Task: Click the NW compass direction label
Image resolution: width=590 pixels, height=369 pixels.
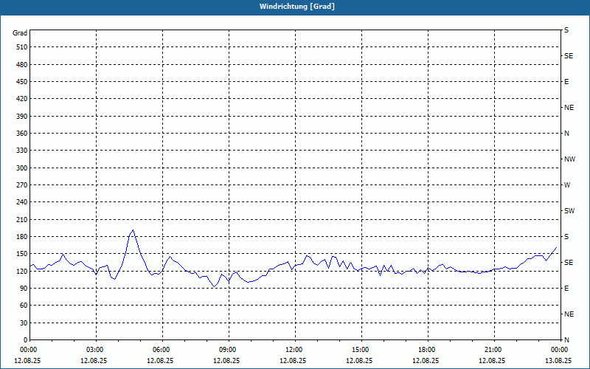Action: point(569,159)
